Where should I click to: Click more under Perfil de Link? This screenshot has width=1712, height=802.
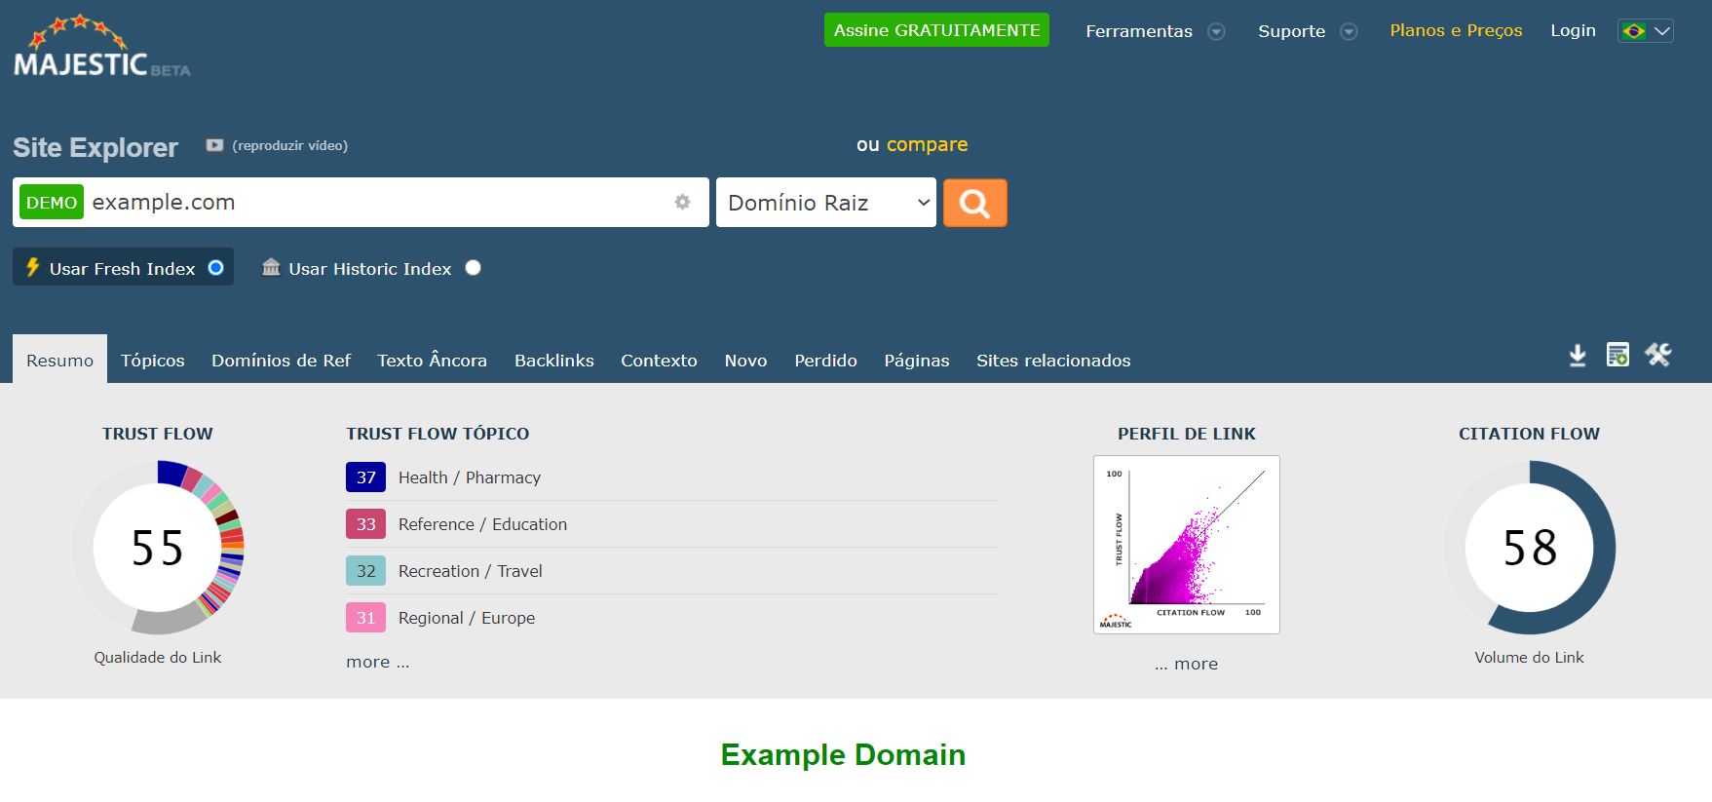[x=1186, y=664]
